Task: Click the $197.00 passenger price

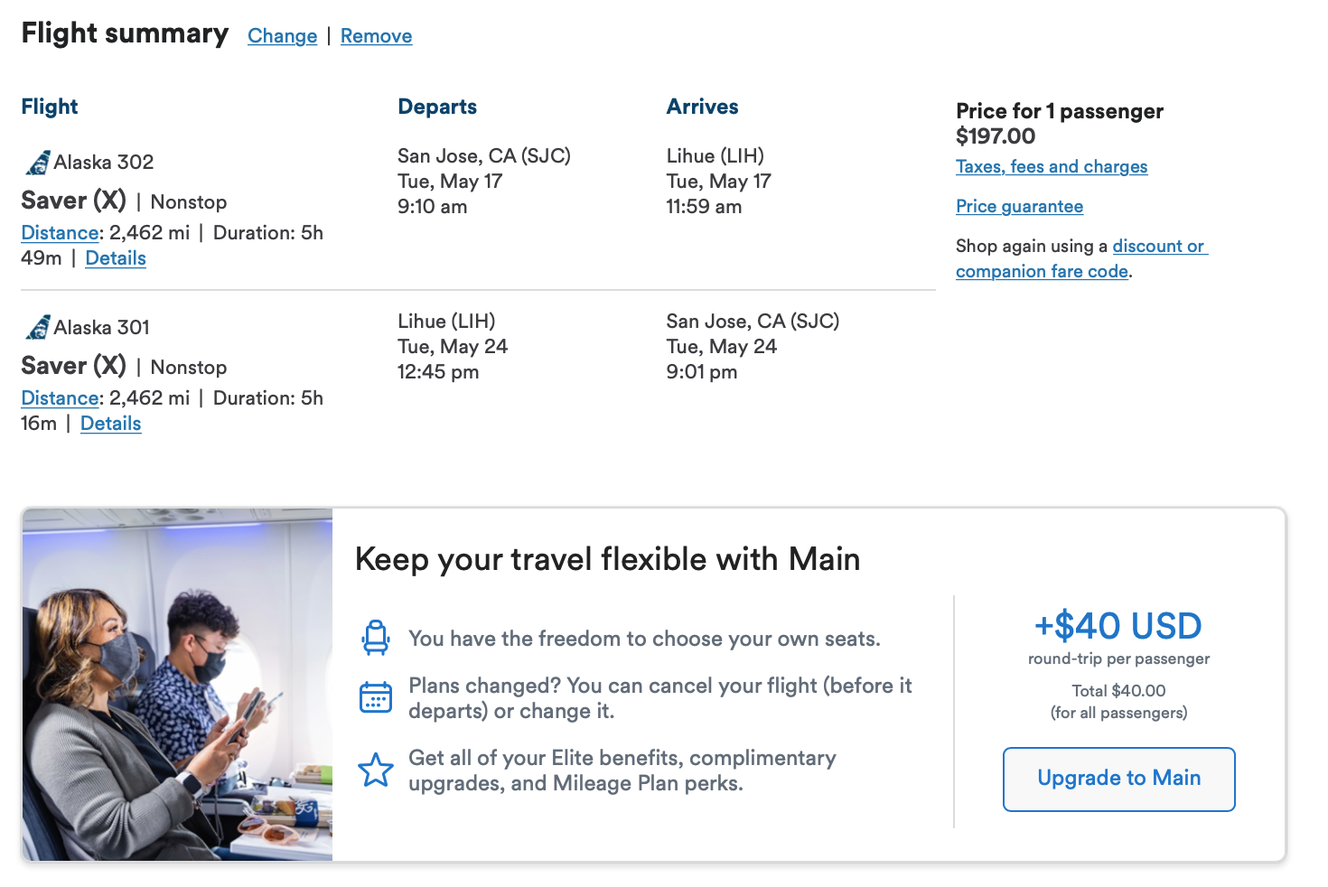Action: coord(996,136)
